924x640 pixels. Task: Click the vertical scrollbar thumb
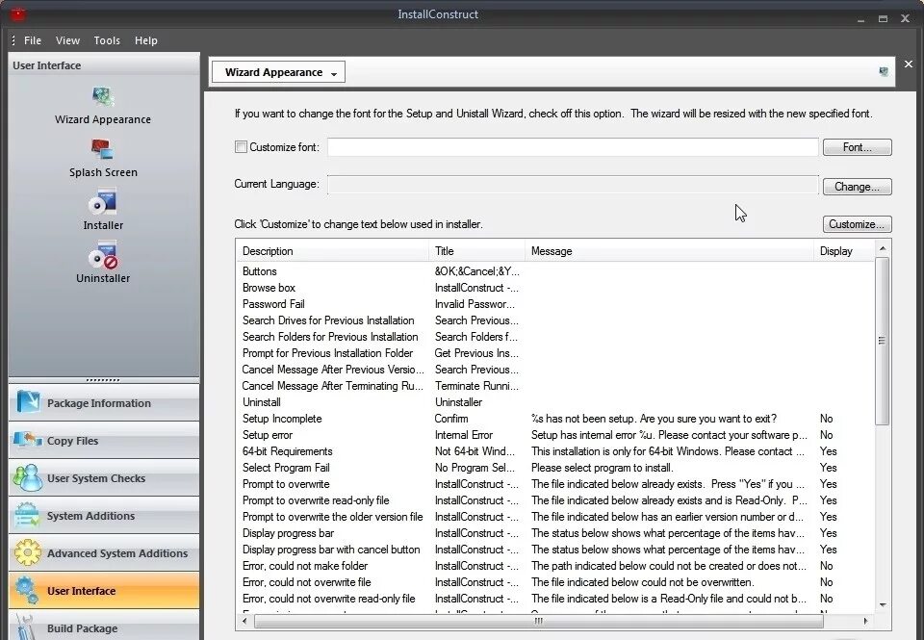click(x=883, y=341)
